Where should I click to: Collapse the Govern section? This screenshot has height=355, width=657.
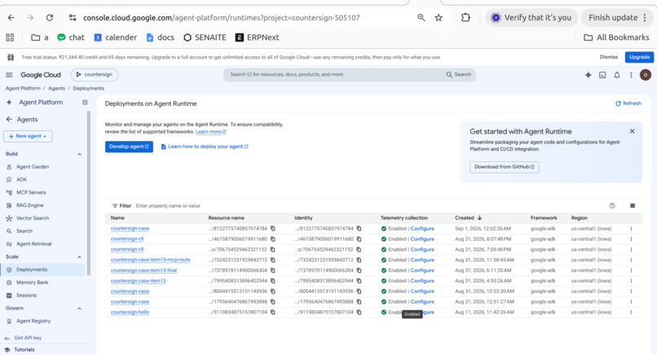[79, 308]
